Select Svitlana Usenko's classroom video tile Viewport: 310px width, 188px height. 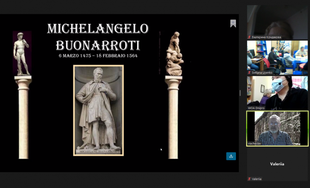(277, 57)
